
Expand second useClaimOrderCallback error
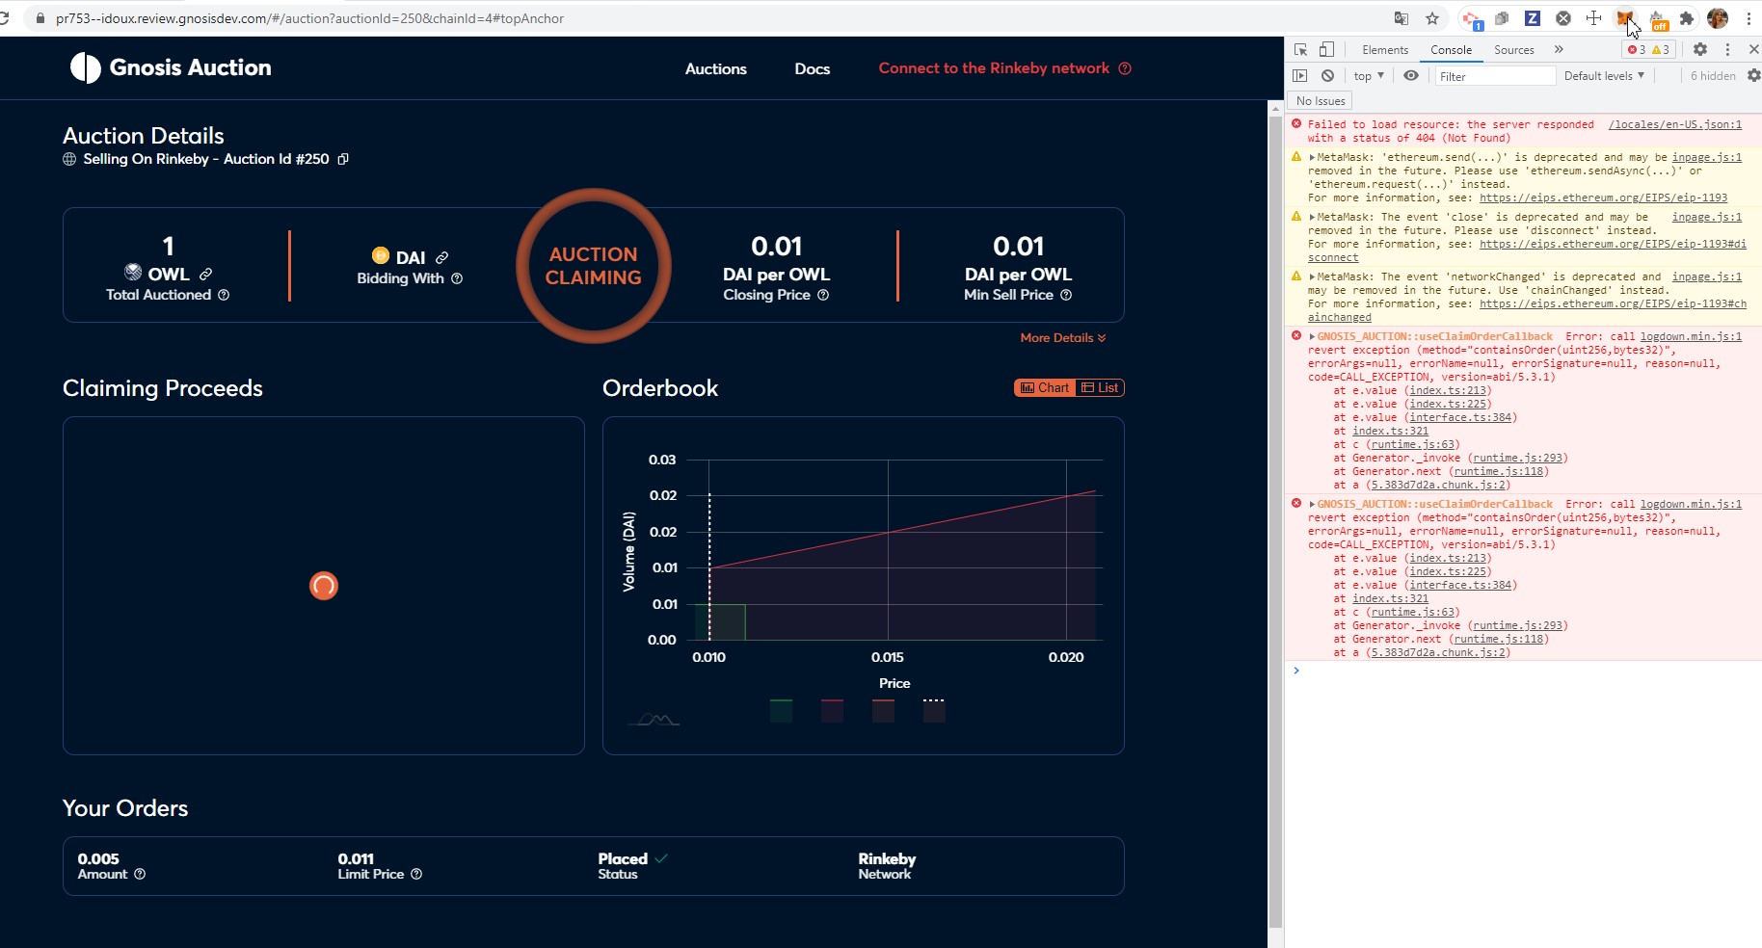pos(1312,504)
